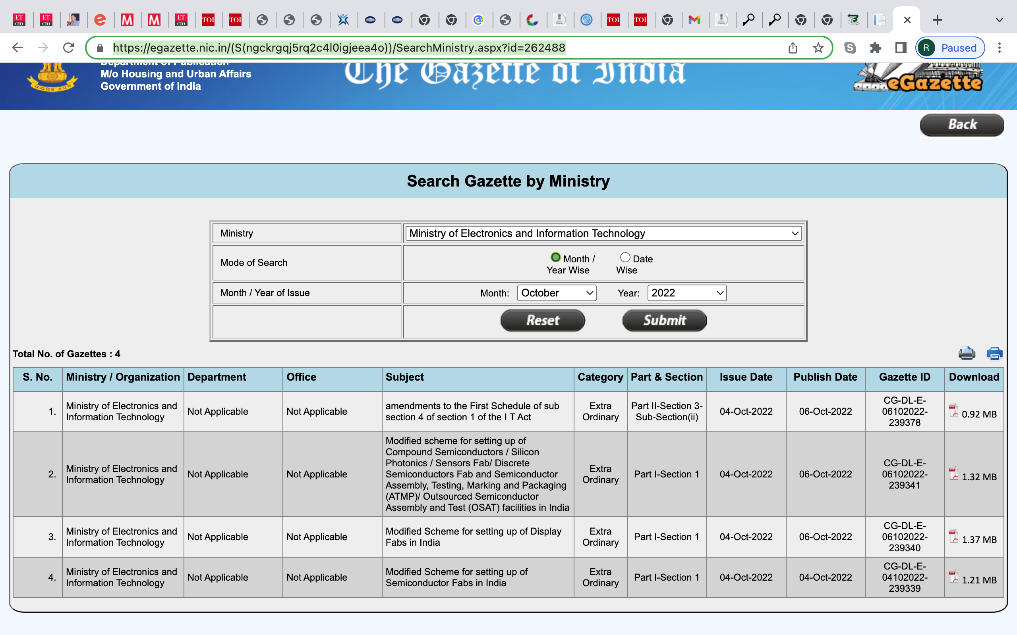Switch to the red e logo tab
Viewport: 1017px width, 635px height.
100,20
